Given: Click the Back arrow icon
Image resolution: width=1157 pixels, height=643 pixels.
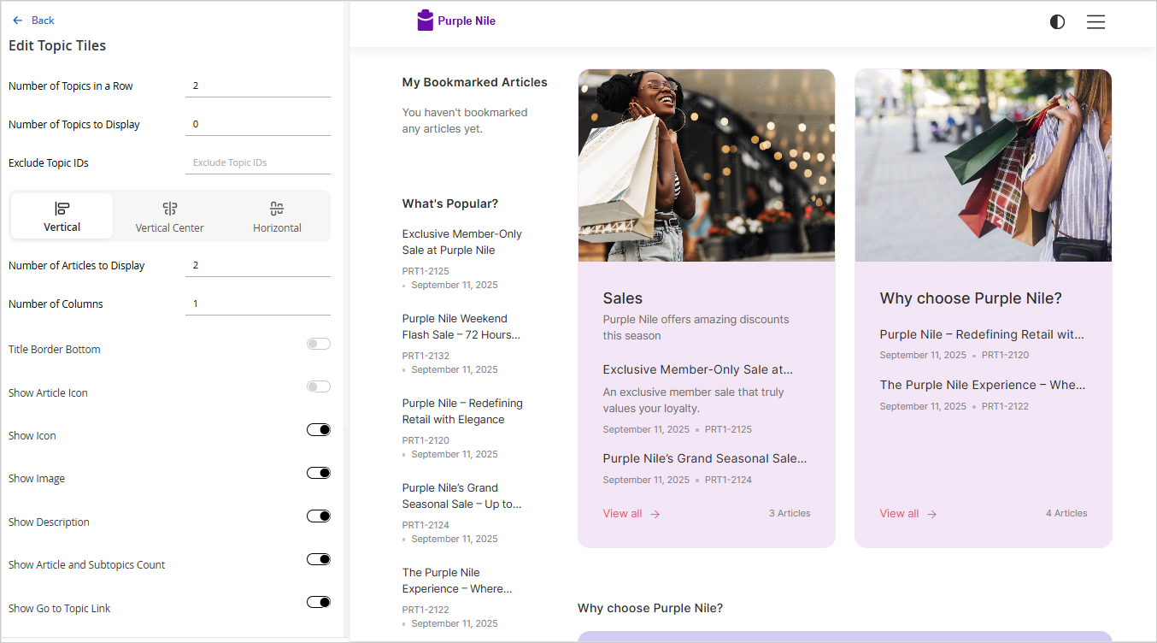Looking at the screenshot, I should pyautogui.click(x=18, y=21).
